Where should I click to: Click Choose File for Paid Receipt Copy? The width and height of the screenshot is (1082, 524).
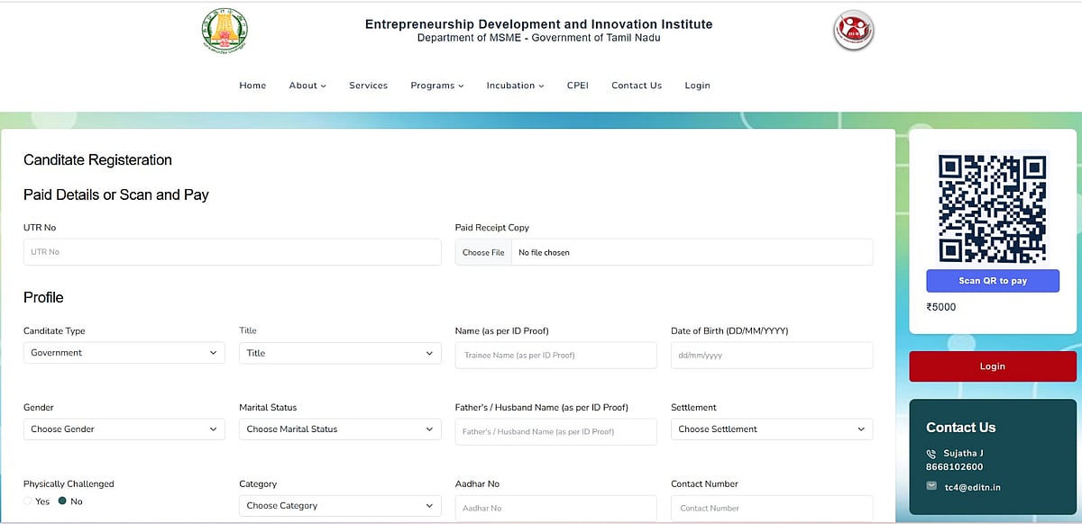click(483, 253)
